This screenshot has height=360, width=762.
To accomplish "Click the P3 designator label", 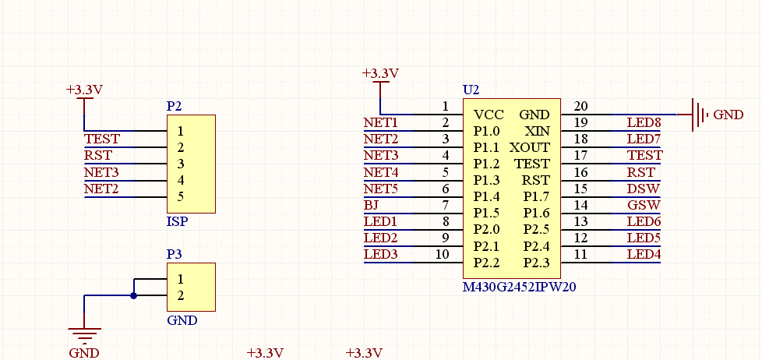I will tap(175, 254).
